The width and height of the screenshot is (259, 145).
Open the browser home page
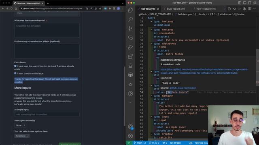tap(16, 8)
